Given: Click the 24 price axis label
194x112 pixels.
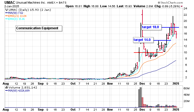Looking at the screenshot, I should pyautogui.click(x=185, y=9).
